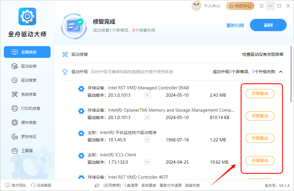This screenshot has height=191, width=294.
Task: Click the Jinzhou Driver Master gear logo
Action: 27,16
